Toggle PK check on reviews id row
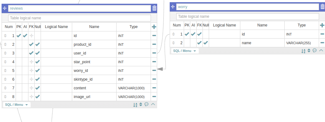This screenshot has height=122, width=325. click(19, 35)
